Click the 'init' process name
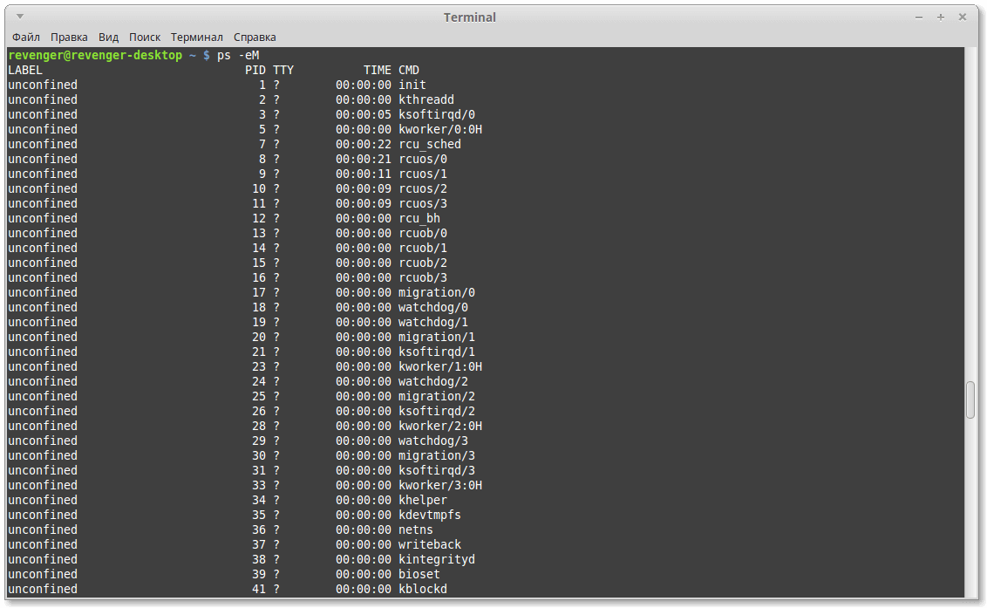Viewport: 987px width, 608px height. click(x=412, y=85)
